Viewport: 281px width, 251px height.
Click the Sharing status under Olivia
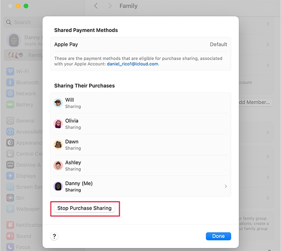(73, 127)
